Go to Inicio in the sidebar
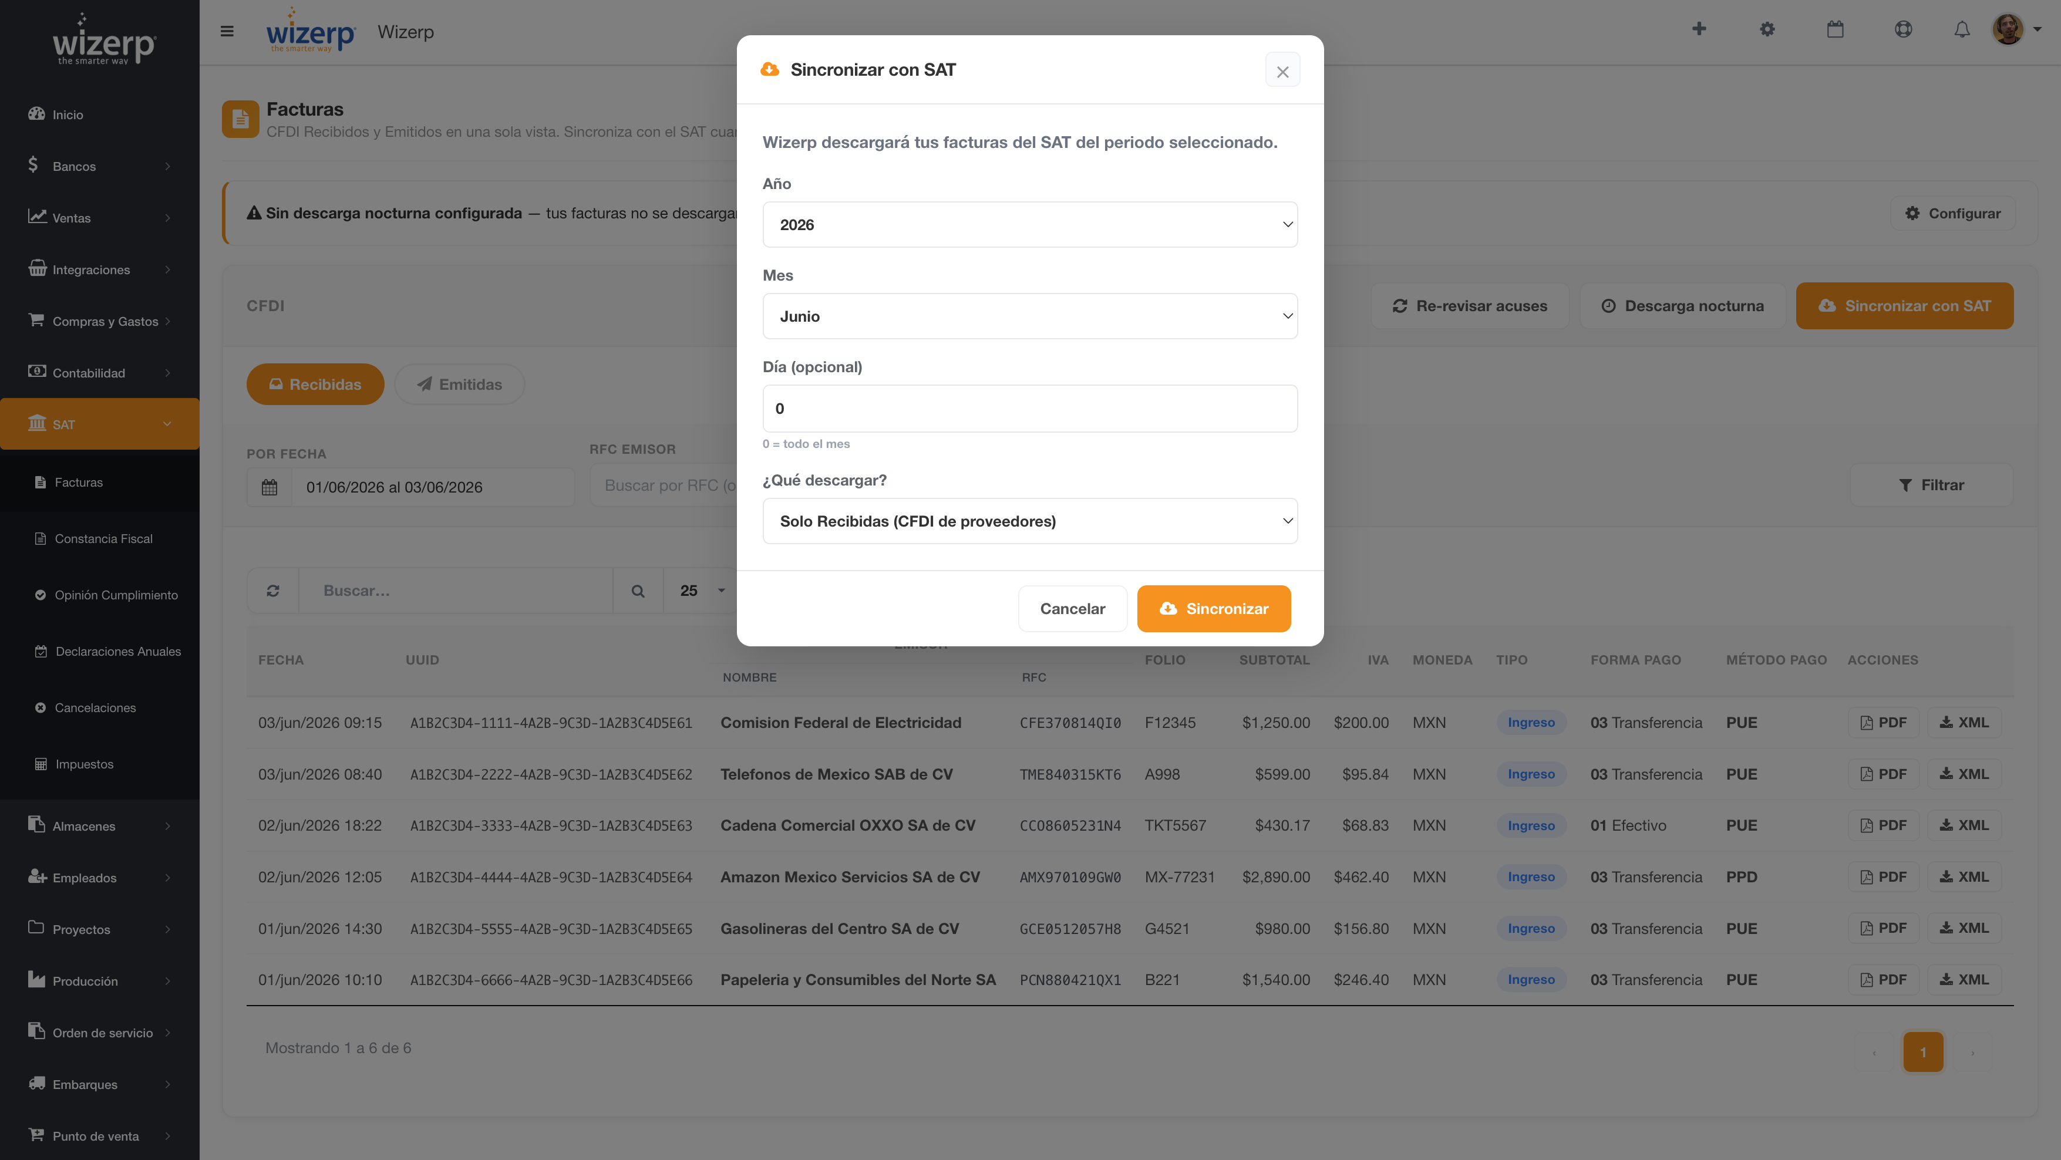This screenshot has height=1160, width=2061. [99, 114]
